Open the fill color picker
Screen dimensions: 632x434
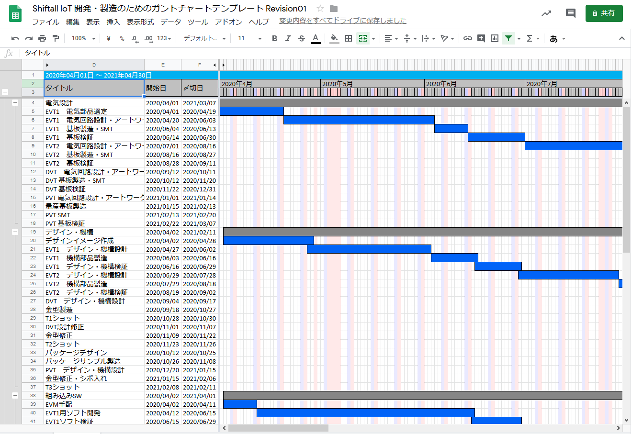(334, 38)
